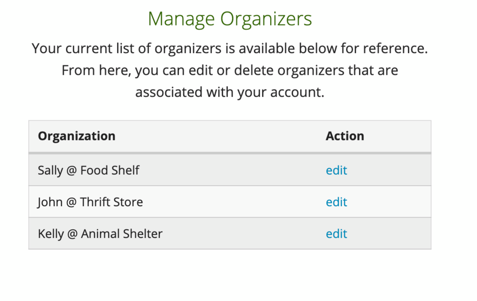Click the text "associated with your account."
Viewport: 477px width, 301px height.
(229, 92)
